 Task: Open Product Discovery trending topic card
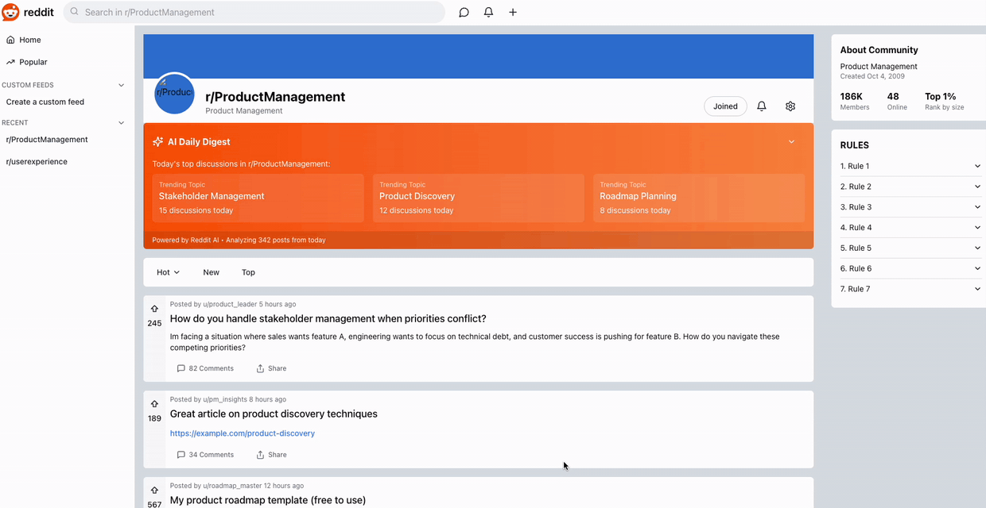[x=479, y=198]
